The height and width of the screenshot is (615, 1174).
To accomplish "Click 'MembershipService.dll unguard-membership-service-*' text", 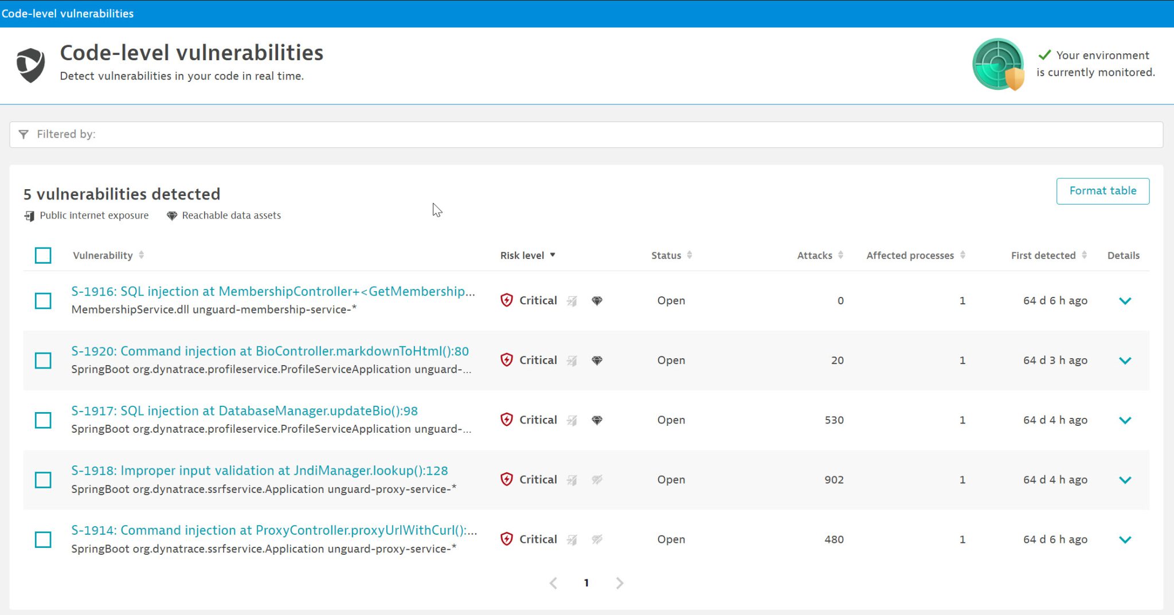I will pos(214,310).
